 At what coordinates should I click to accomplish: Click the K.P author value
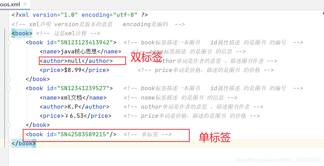[x=73, y=107]
